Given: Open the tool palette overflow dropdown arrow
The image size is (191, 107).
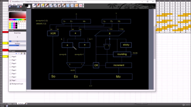Looking at the screenshot, I should coord(83,6).
